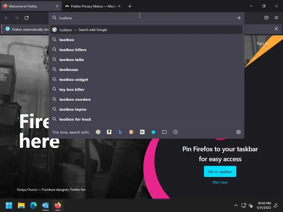Select the 'toolbox talks' suggestion
The height and width of the screenshot is (212, 283).
pos(146,60)
